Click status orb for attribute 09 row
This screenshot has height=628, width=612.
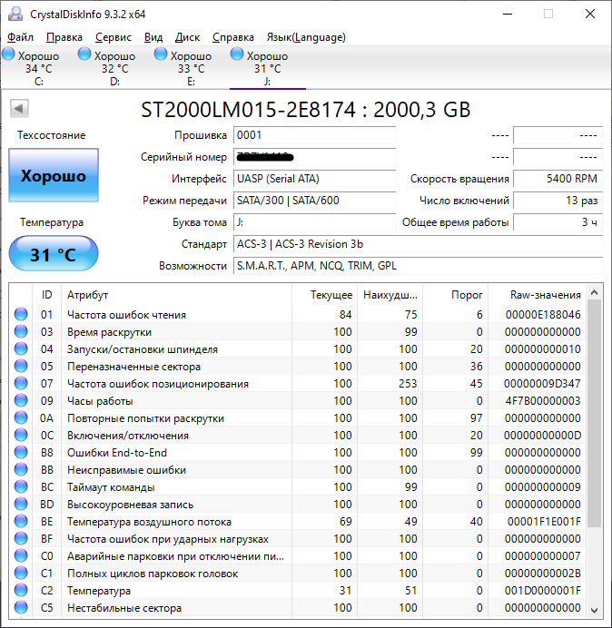(x=21, y=400)
